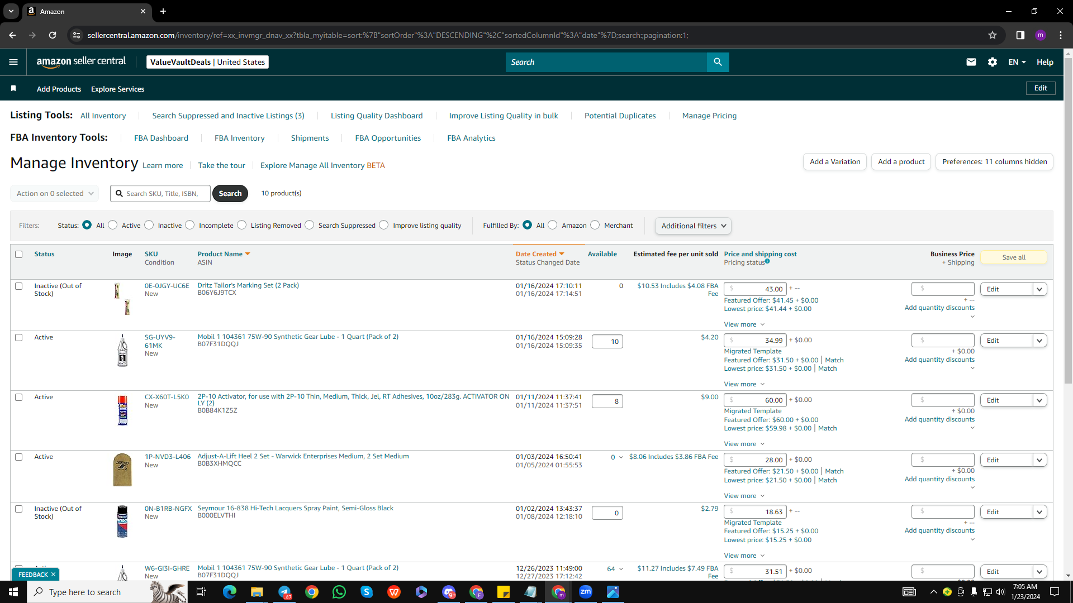Click the Adjust-A-Lift Heel product thumbnail
The width and height of the screenshot is (1073, 603).
(122, 470)
